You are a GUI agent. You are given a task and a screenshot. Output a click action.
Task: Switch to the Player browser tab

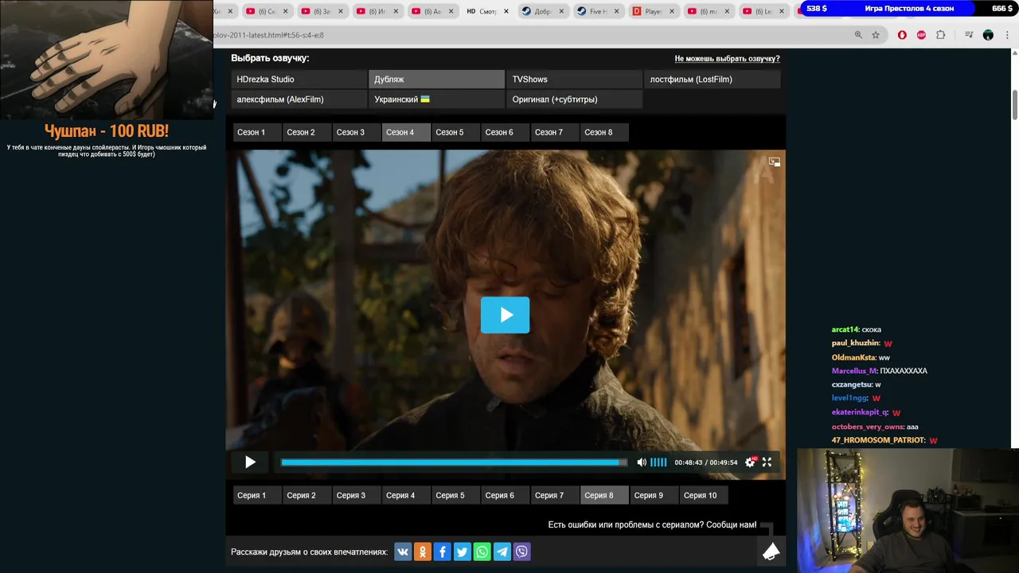653,11
